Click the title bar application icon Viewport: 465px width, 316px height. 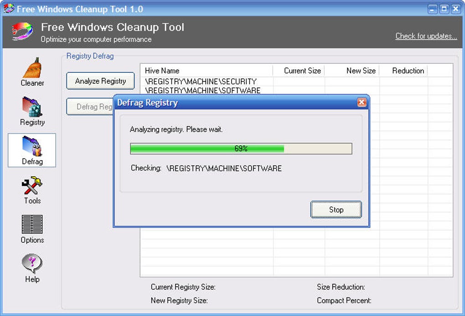click(9, 8)
